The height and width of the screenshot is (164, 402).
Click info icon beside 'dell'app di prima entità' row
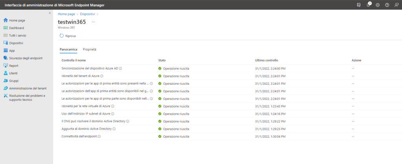point(151,91)
